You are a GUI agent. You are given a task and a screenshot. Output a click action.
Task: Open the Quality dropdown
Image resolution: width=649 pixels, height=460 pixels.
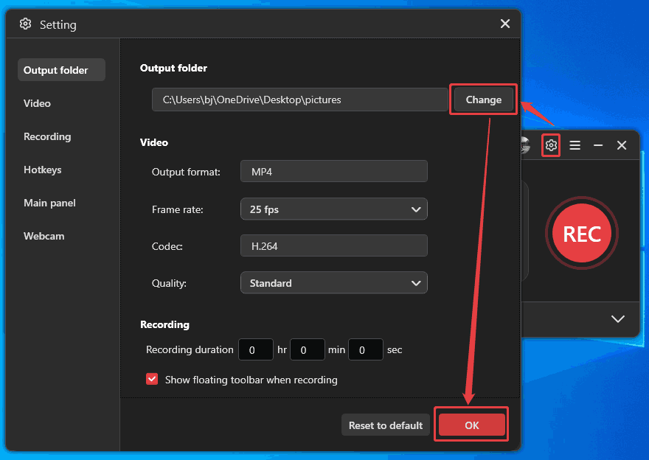(x=333, y=282)
